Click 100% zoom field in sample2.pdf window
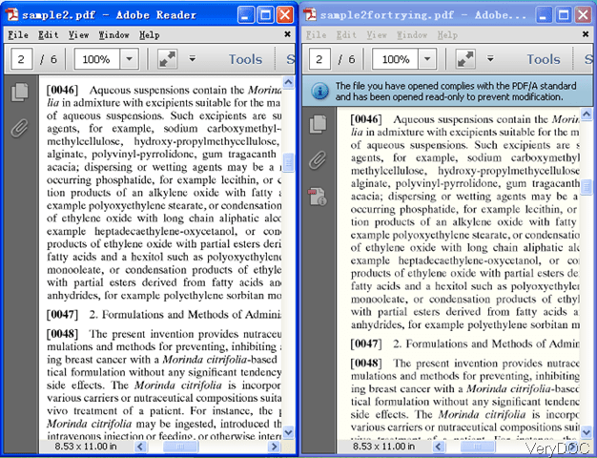Screen dimensions: 597x458 (96, 59)
